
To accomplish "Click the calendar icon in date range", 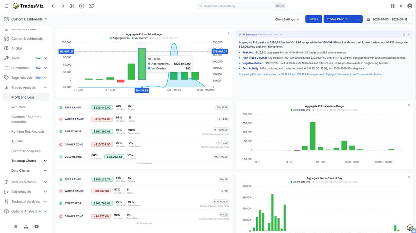I will [x=369, y=19].
